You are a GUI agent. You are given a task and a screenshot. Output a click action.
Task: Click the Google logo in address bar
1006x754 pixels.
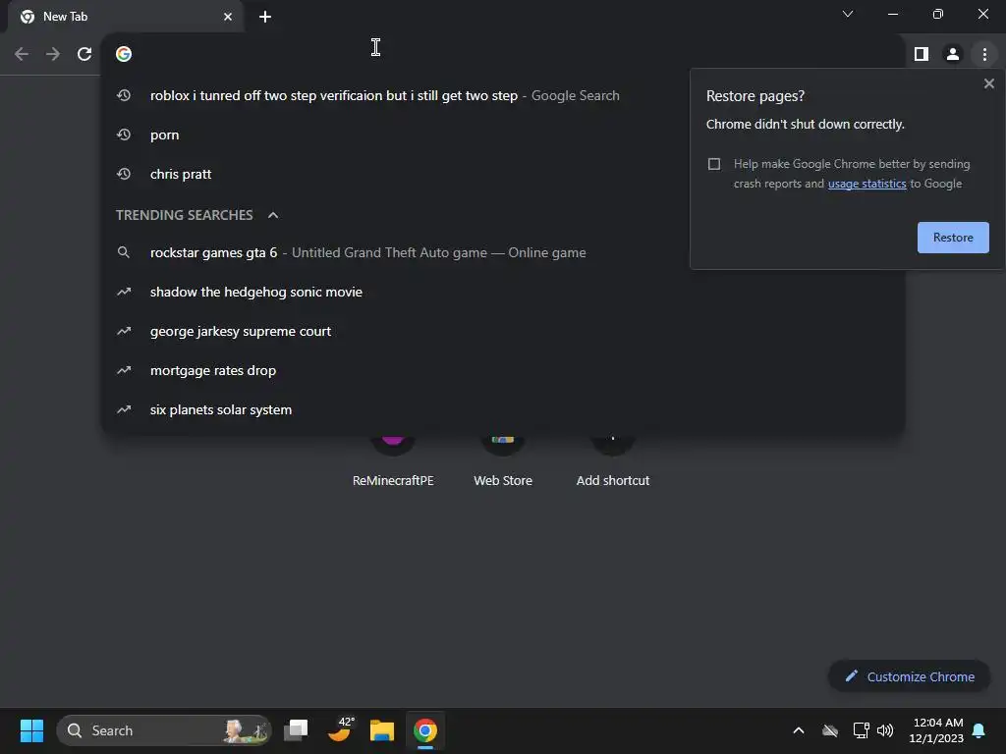click(124, 55)
